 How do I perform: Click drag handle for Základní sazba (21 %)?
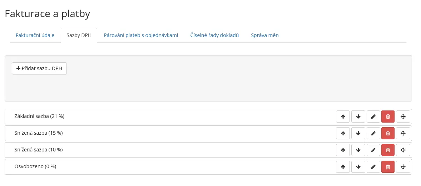(403, 117)
